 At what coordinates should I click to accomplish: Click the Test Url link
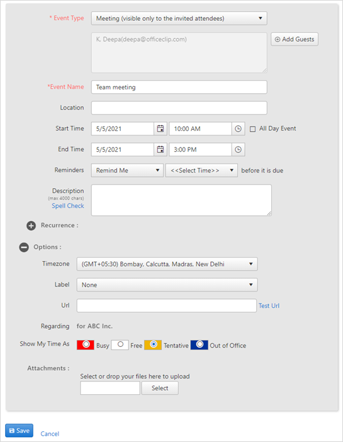pyautogui.click(x=269, y=306)
